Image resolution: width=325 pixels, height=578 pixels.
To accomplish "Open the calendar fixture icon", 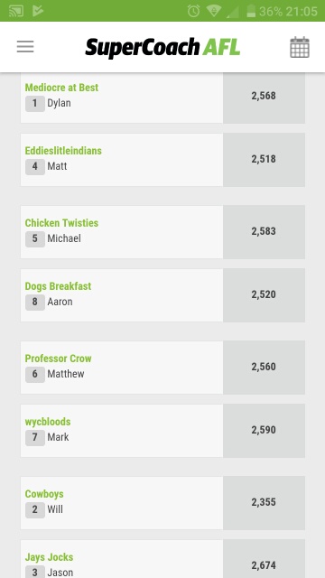I will (x=299, y=47).
